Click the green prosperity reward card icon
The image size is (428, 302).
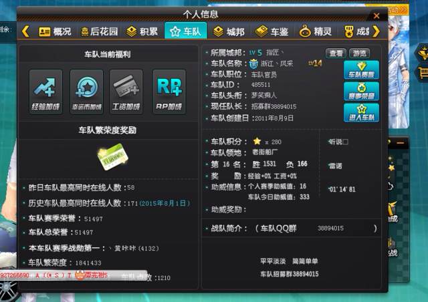coord(112,157)
